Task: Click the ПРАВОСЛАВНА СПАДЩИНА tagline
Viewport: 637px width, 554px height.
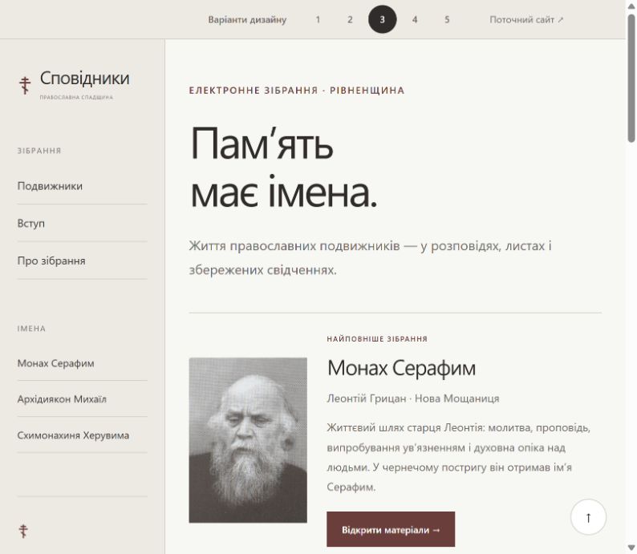Action: click(76, 97)
